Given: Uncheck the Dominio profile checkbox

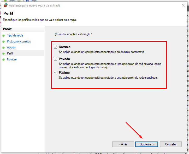Looking at the screenshot, I should tap(55, 47).
